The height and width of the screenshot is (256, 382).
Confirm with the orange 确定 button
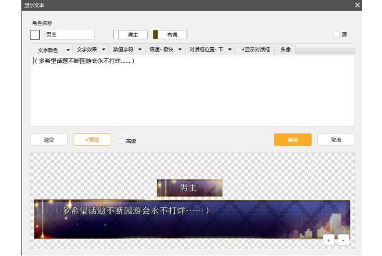tap(293, 140)
